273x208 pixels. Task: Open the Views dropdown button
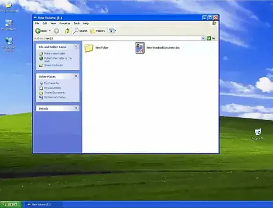[112, 31]
